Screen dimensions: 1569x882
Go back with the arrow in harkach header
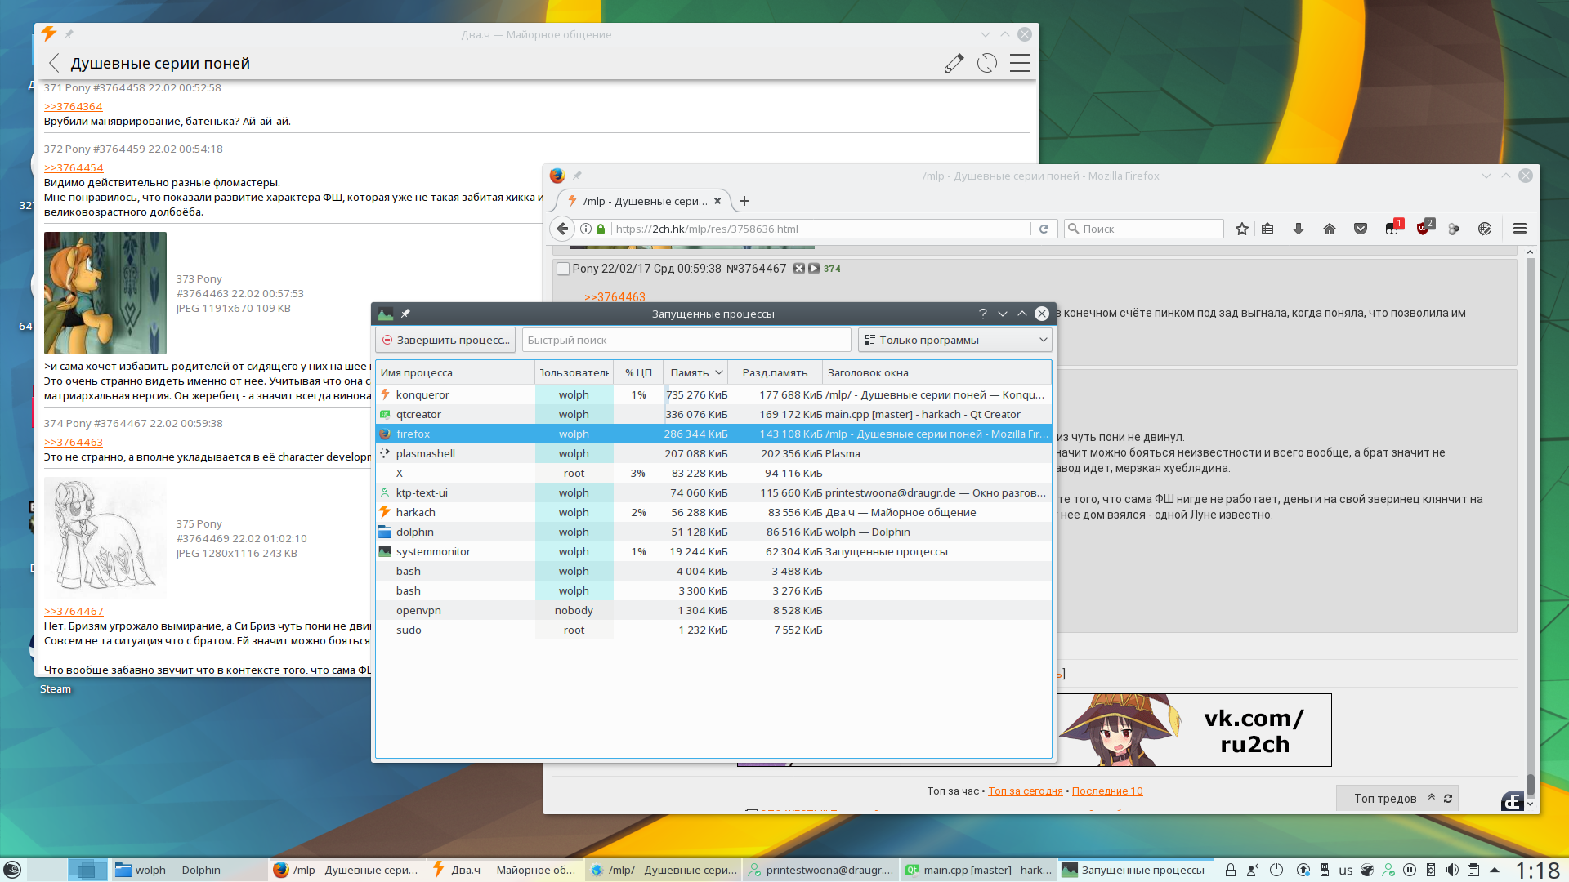(x=54, y=64)
